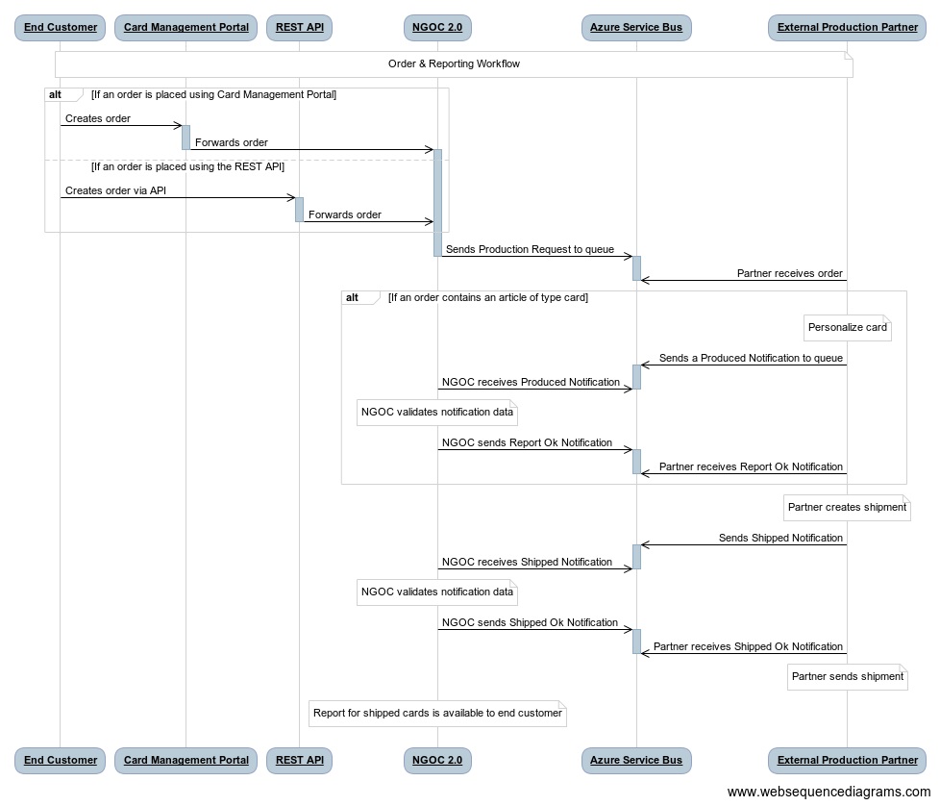Click the Card Management Portal header box
Image resolution: width=940 pixels, height=806 pixels.
click(x=185, y=27)
